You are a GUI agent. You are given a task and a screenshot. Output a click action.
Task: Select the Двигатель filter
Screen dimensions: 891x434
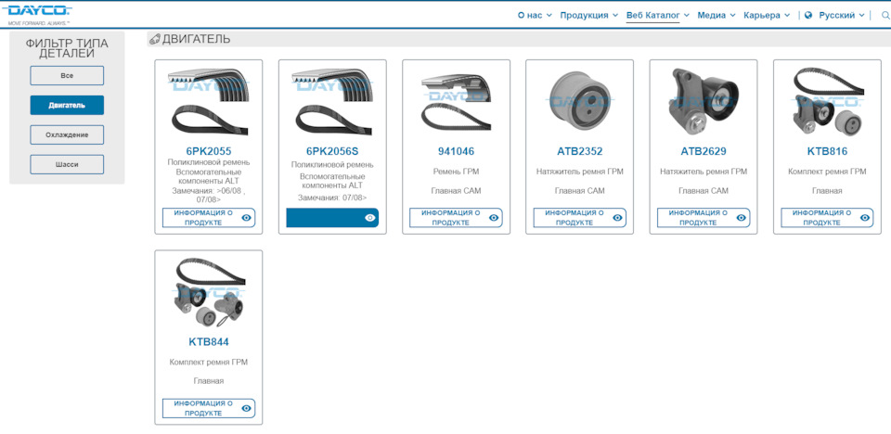click(67, 105)
